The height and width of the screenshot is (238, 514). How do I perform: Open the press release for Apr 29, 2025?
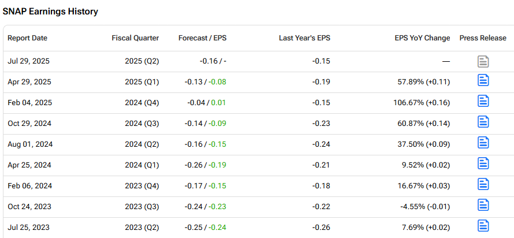483,80
